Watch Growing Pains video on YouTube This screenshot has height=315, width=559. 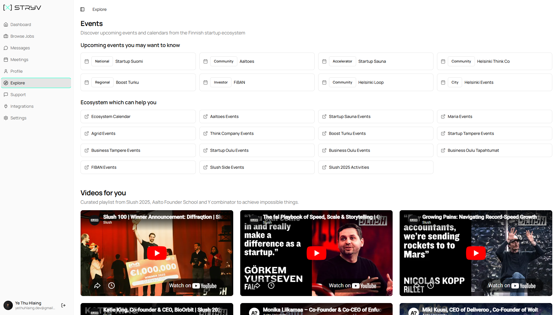pyautogui.click(x=512, y=286)
